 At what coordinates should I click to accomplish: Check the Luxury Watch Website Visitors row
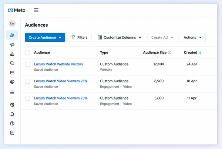pos(27,64)
